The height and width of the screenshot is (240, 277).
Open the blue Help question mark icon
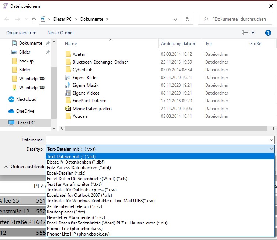268,33
